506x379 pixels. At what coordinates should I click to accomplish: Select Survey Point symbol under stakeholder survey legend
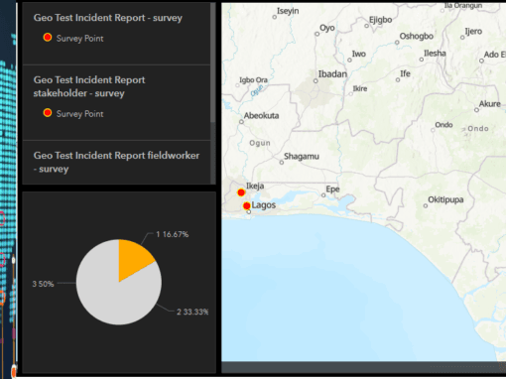click(x=48, y=113)
